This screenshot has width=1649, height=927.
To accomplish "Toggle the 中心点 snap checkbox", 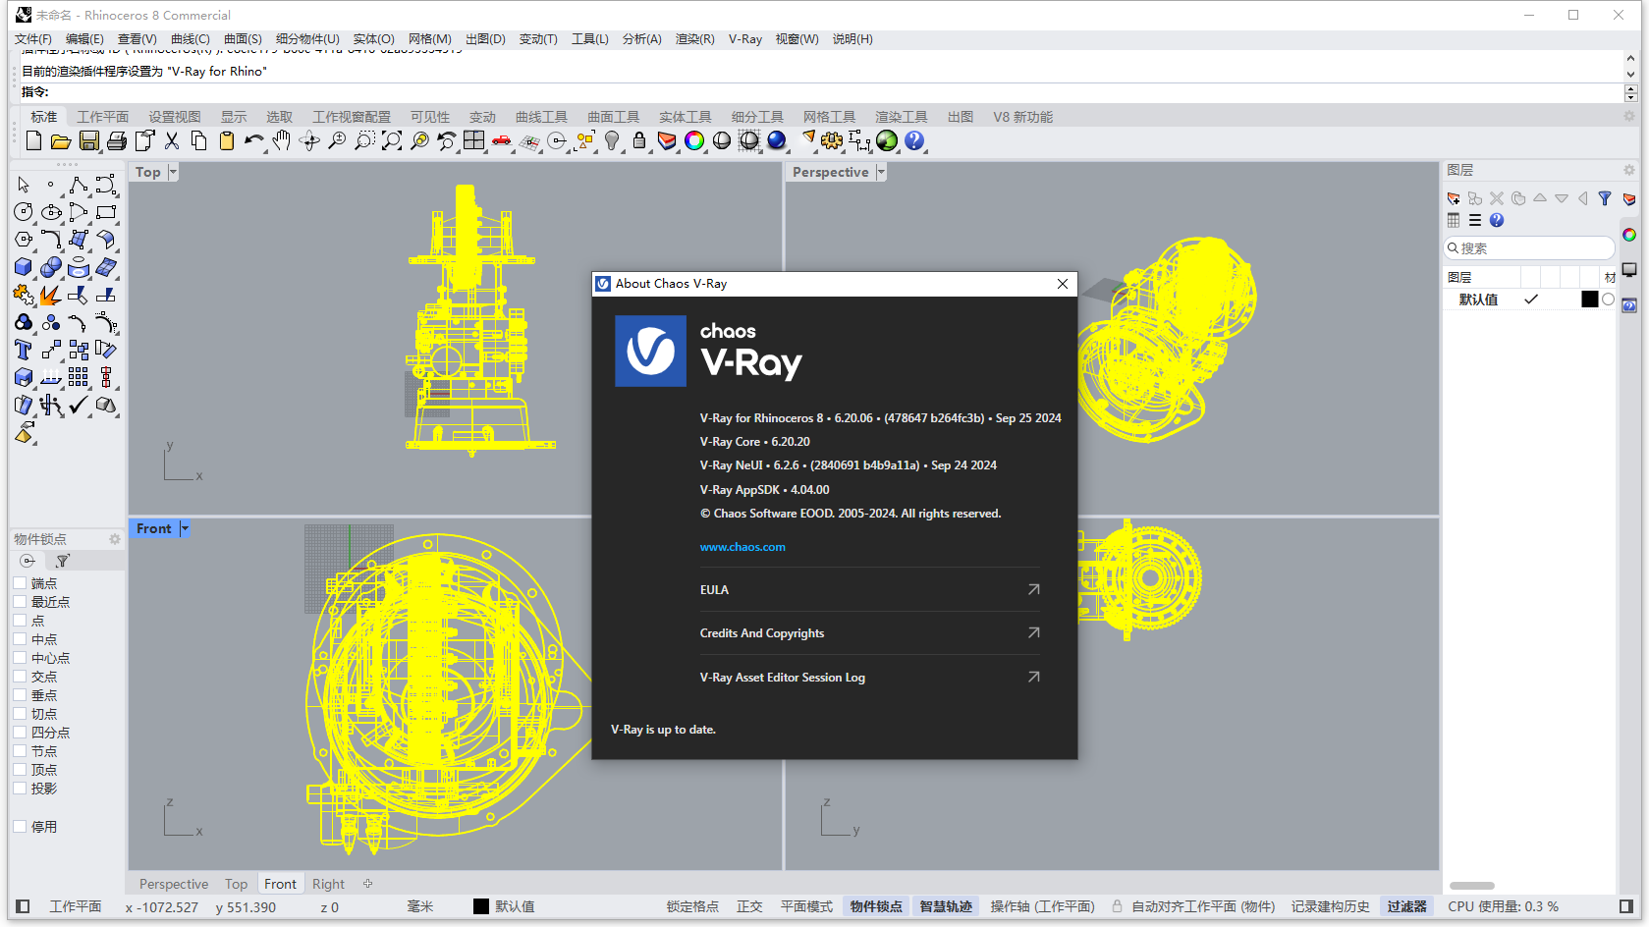I will coord(20,658).
